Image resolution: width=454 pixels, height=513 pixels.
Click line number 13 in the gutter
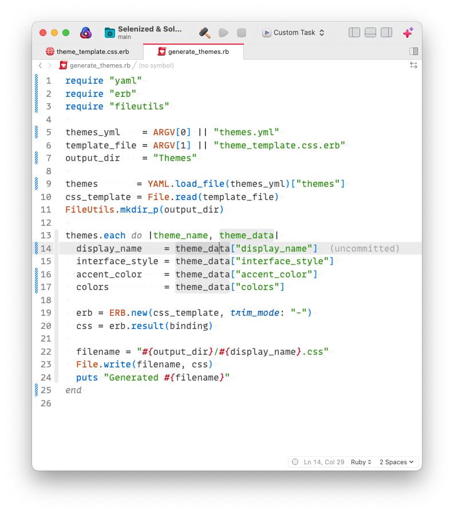(x=46, y=236)
